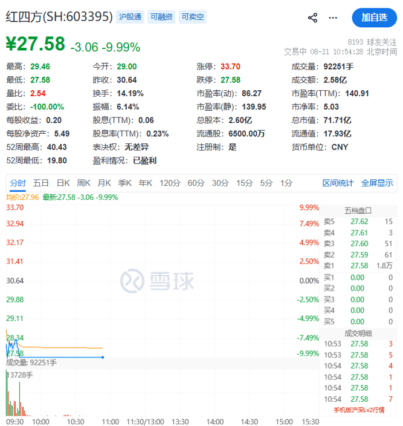Viewport: 403px width, 426px height.
Task: Switch to the 120分 chart tab
Action: pyautogui.click(x=170, y=183)
